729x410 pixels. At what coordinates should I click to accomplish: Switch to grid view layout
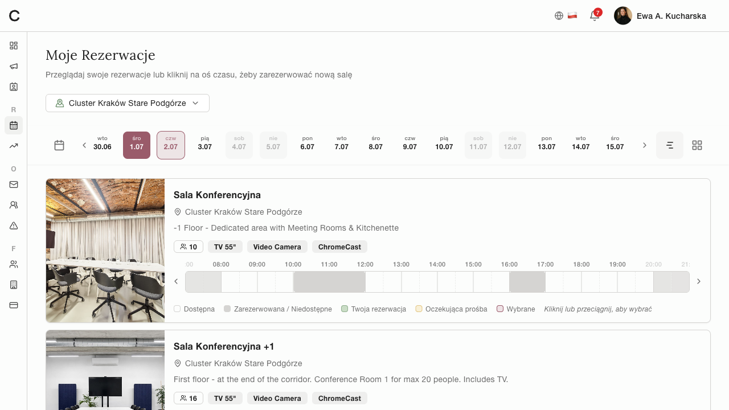click(x=697, y=145)
